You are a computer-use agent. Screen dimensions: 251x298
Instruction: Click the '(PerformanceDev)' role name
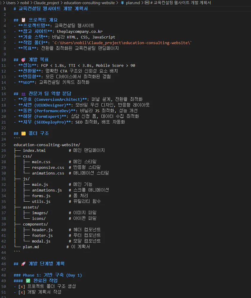52,111
